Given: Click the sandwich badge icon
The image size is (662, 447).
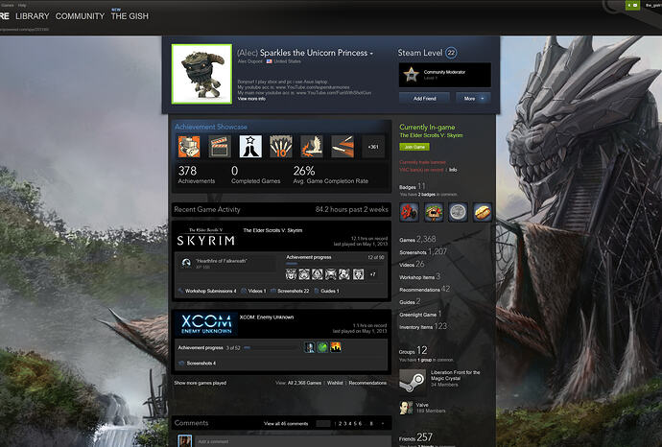Looking at the screenshot, I should 483,212.
